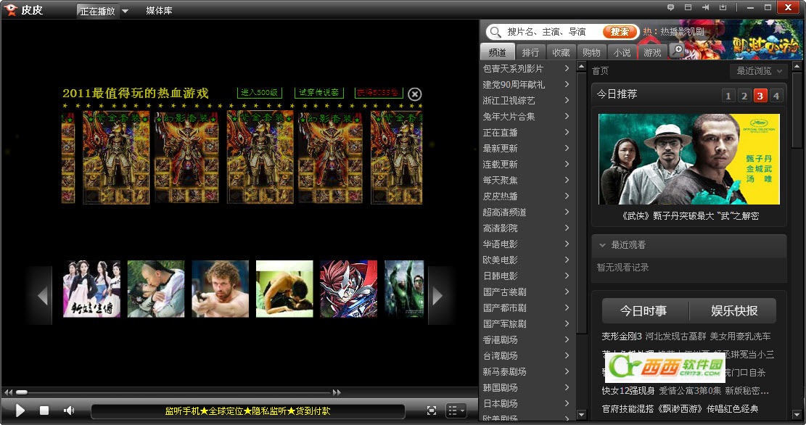Open the 华语电影 channel row

click(527, 244)
